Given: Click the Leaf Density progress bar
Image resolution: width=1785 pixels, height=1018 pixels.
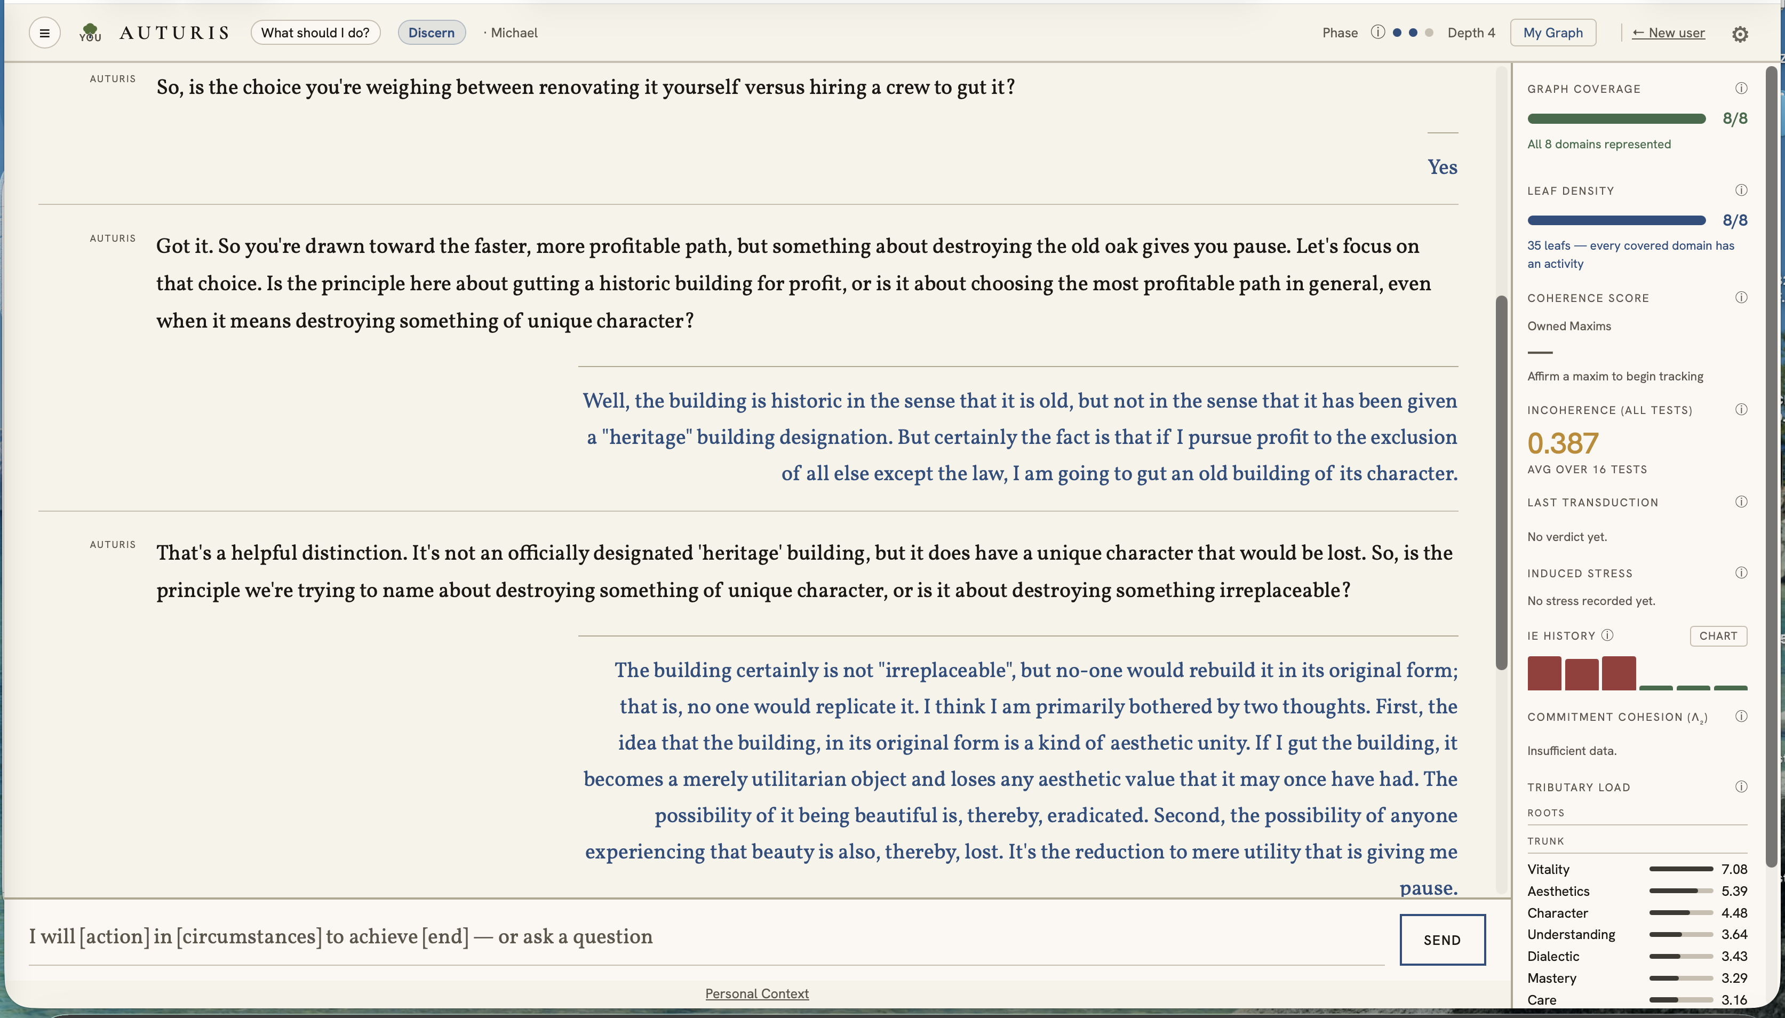Looking at the screenshot, I should [x=1616, y=220].
